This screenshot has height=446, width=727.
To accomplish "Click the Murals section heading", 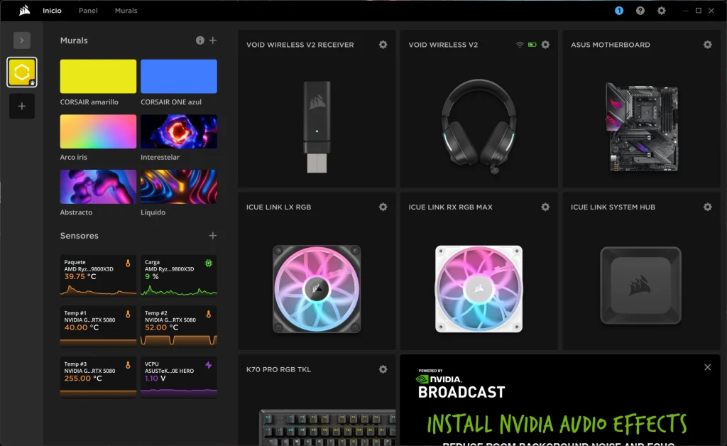I will click(74, 40).
